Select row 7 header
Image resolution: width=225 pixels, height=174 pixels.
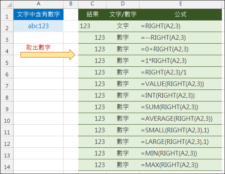click(x=7, y=84)
